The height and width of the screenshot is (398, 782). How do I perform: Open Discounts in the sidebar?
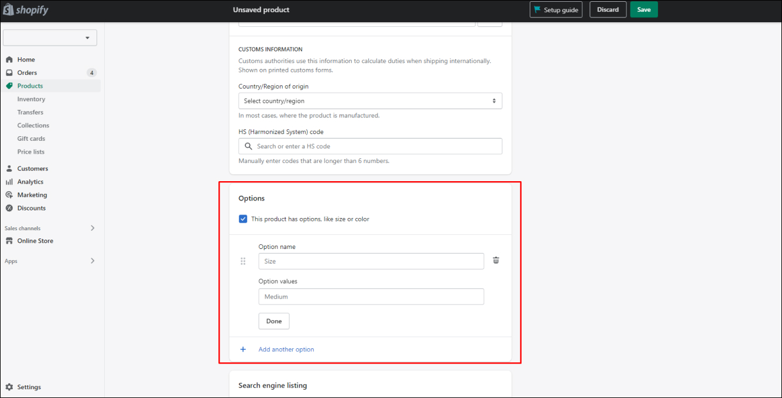pyautogui.click(x=32, y=208)
